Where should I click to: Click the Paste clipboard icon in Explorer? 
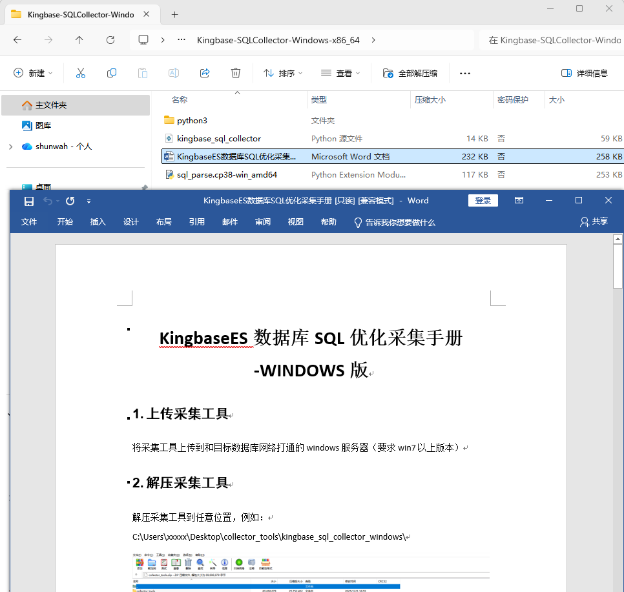(143, 73)
